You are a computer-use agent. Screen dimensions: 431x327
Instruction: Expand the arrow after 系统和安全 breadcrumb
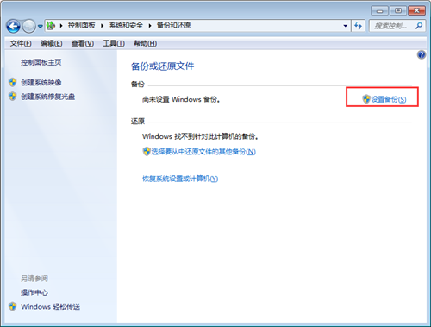[150, 26]
